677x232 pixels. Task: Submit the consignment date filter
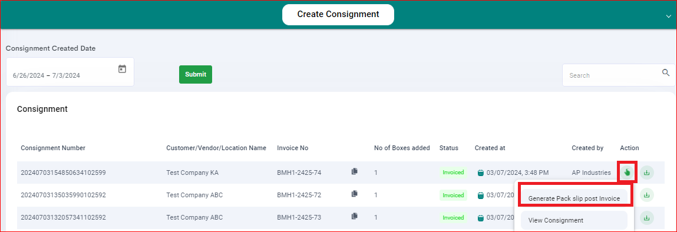196,74
